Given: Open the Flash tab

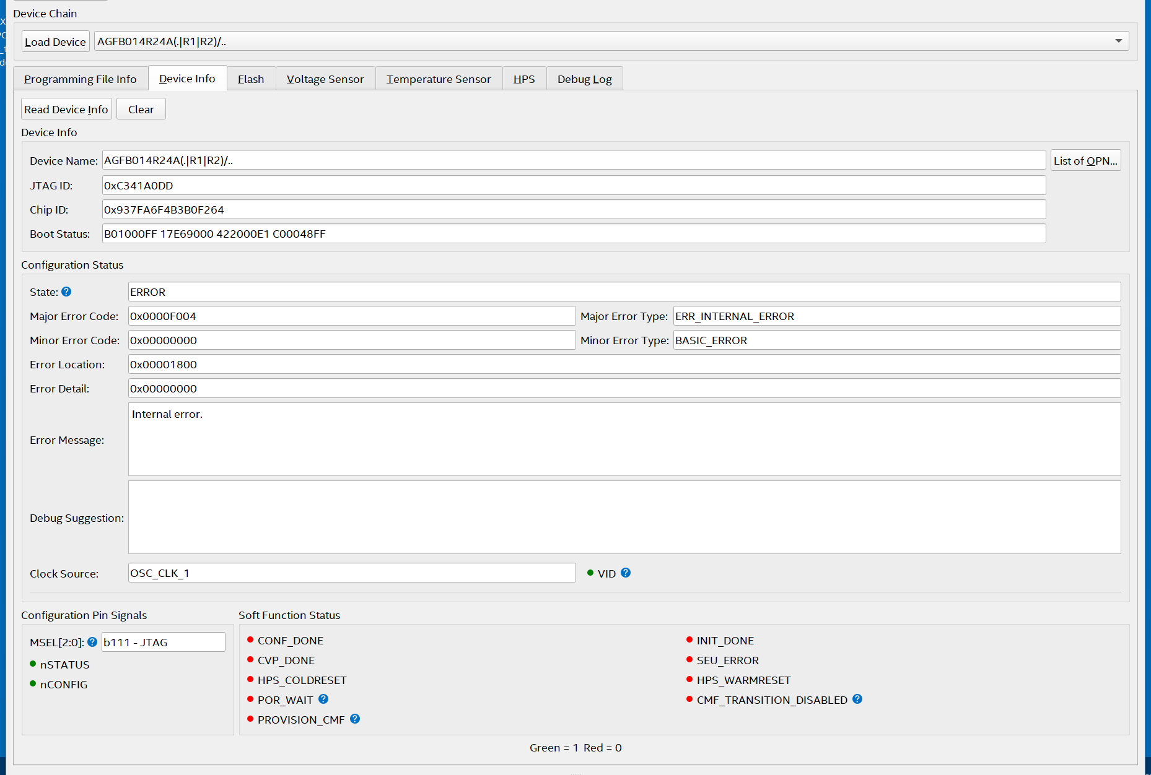Looking at the screenshot, I should coord(251,79).
